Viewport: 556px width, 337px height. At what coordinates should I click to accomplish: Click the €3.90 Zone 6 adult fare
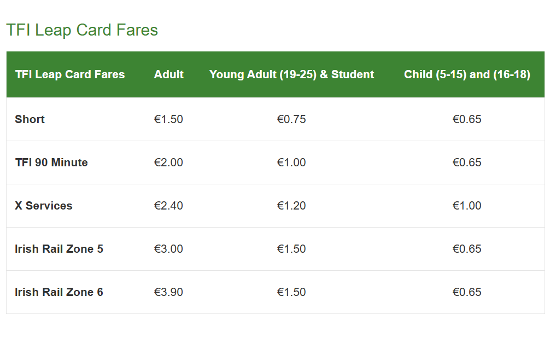(168, 292)
